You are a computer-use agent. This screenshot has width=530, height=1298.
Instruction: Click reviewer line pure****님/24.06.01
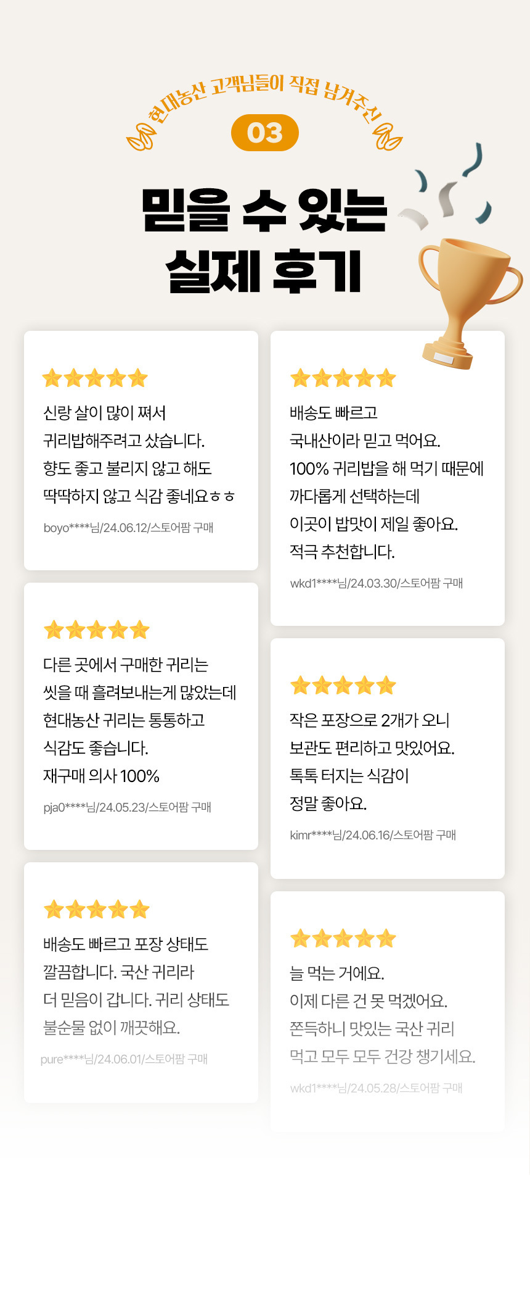click(124, 1059)
